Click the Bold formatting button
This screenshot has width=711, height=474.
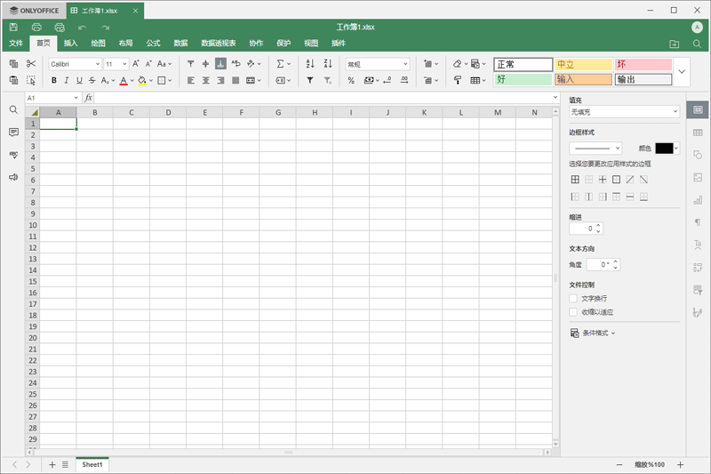(x=54, y=80)
